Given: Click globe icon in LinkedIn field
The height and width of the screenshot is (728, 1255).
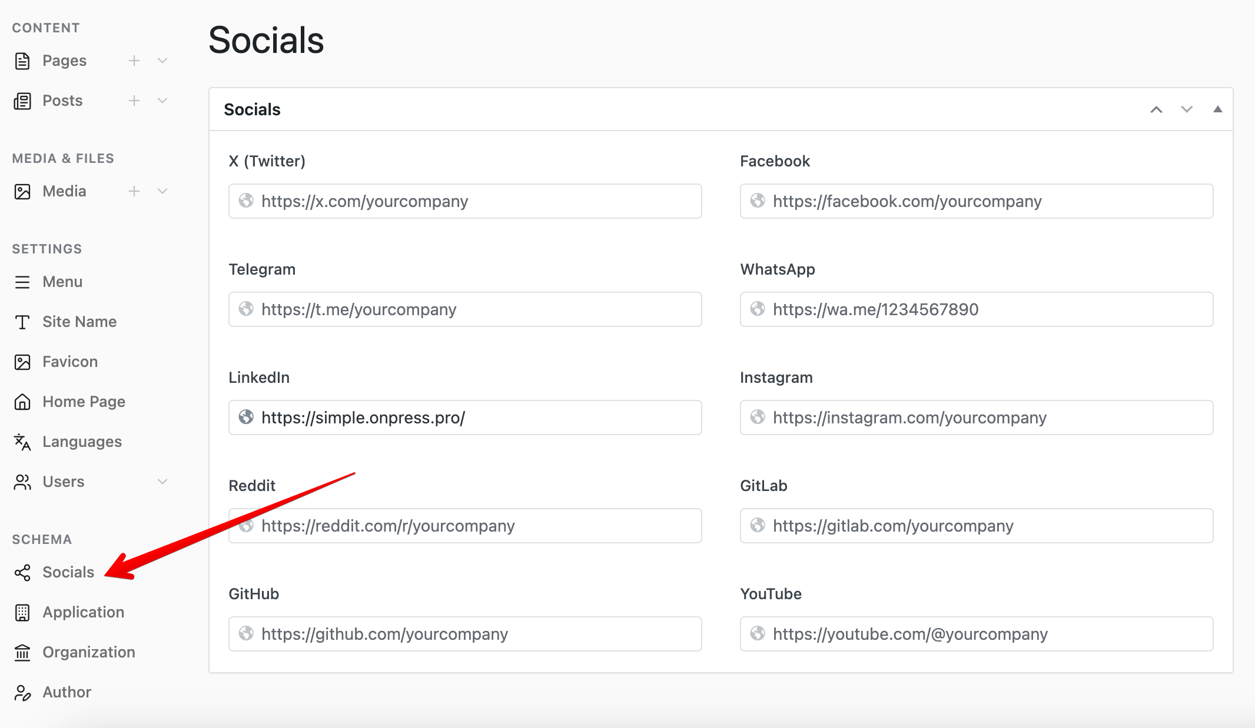Looking at the screenshot, I should [246, 418].
